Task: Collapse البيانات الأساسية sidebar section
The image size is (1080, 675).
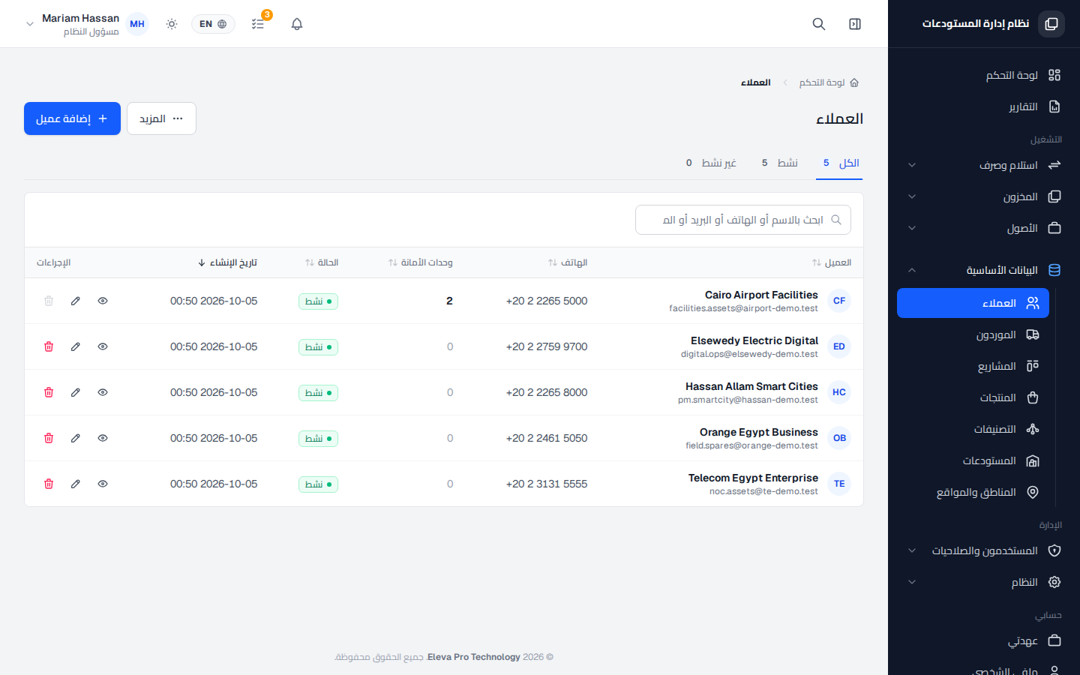Action: click(x=984, y=270)
